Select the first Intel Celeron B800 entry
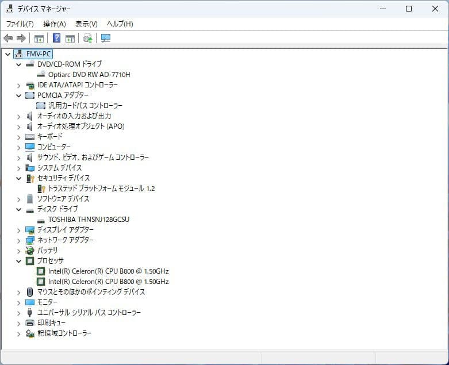Screen dimensions: 449x365 coord(108,271)
